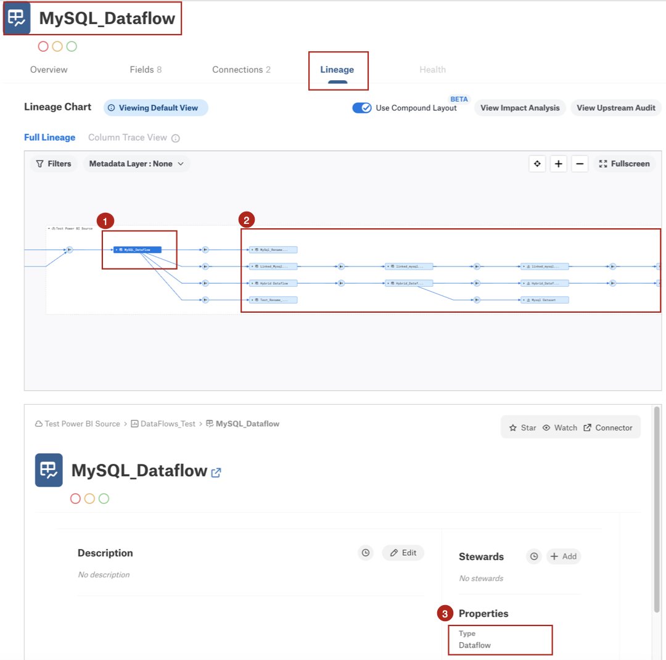
Task: Toggle the orange flag circle in details panel
Action: [x=89, y=498]
